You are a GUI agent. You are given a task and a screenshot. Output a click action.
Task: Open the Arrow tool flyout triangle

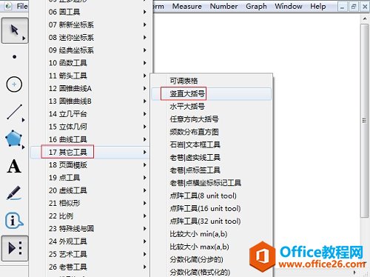pos(24,39)
